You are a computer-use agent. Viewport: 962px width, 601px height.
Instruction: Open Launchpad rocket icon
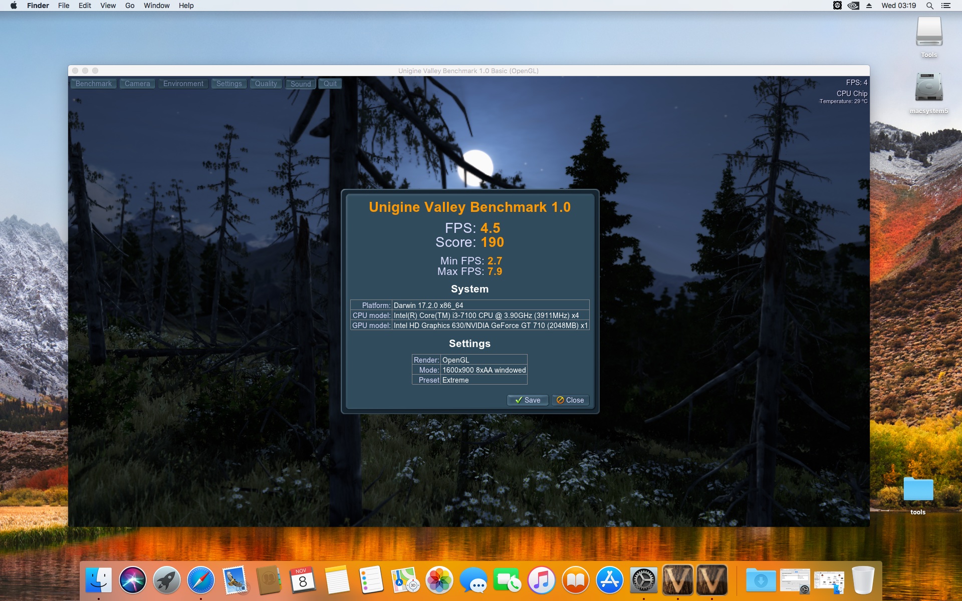tap(167, 580)
